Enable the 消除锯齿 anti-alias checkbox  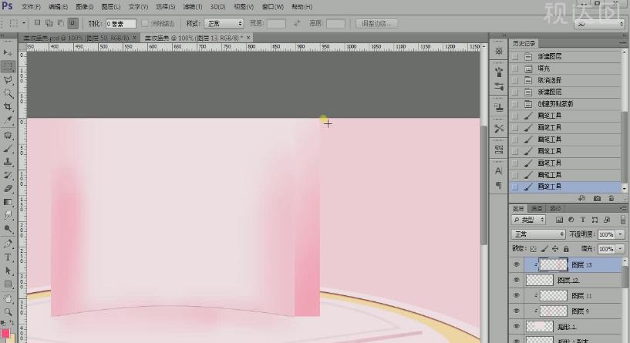pyautogui.click(x=145, y=24)
